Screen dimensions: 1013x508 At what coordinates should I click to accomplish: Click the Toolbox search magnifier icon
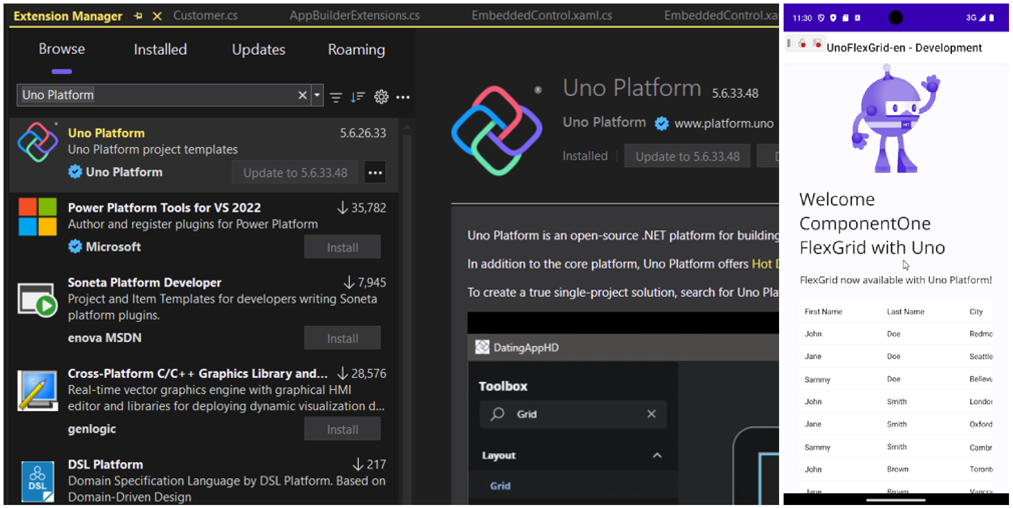pyautogui.click(x=497, y=414)
